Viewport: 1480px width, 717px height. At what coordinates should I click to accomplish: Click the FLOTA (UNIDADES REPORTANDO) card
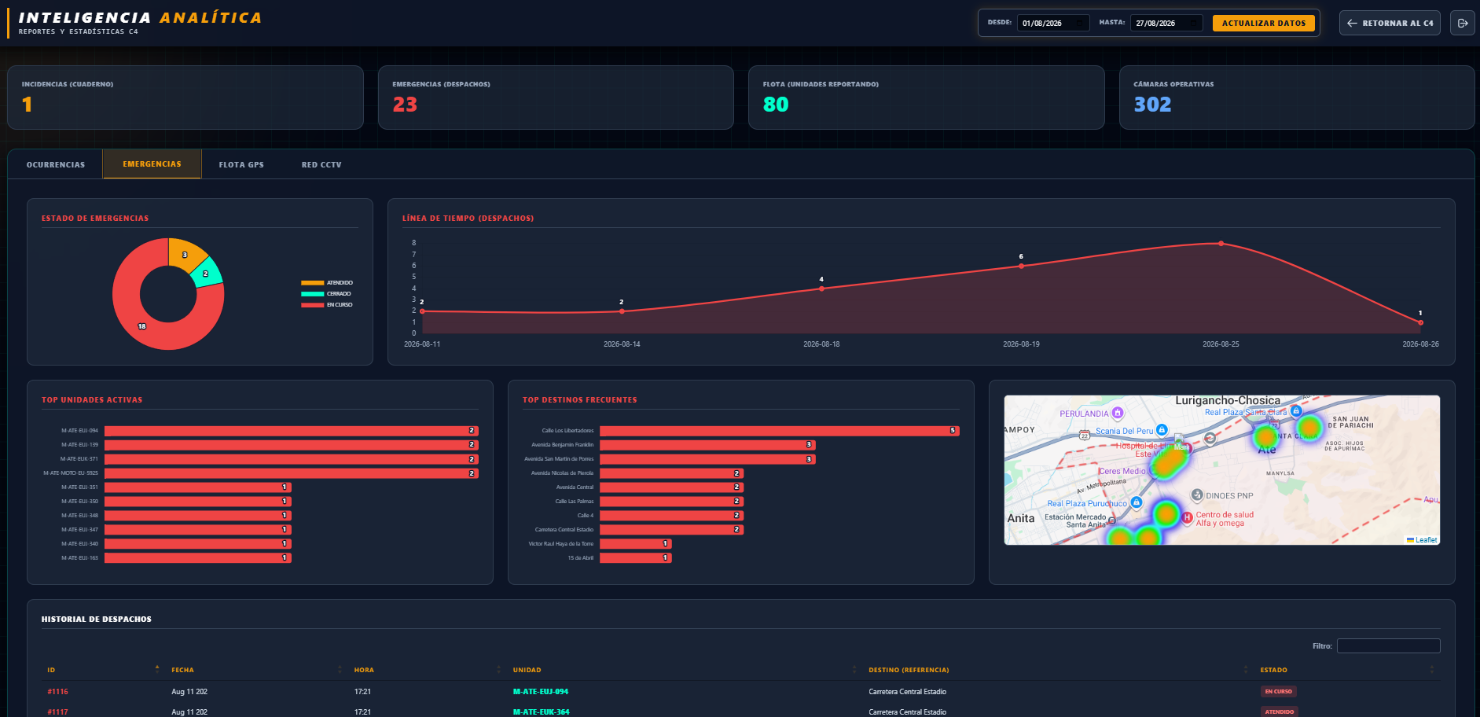pyautogui.click(x=927, y=97)
